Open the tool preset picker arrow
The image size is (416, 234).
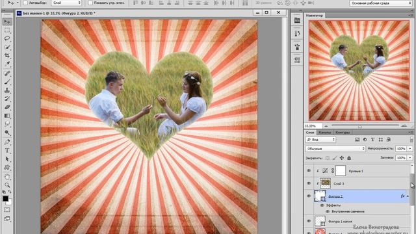coord(18,3)
